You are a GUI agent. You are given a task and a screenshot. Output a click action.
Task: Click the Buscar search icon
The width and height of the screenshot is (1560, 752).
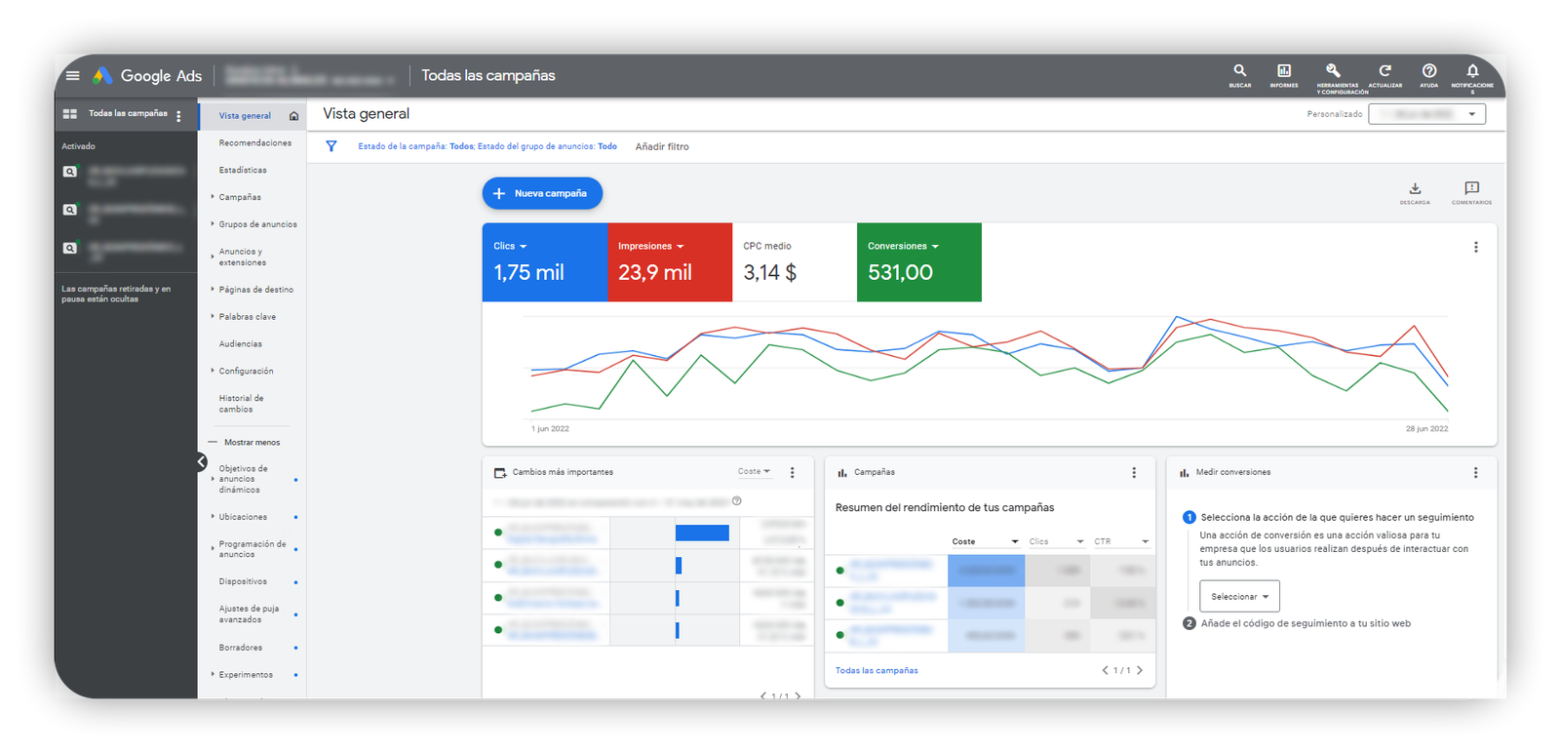coord(1239,71)
